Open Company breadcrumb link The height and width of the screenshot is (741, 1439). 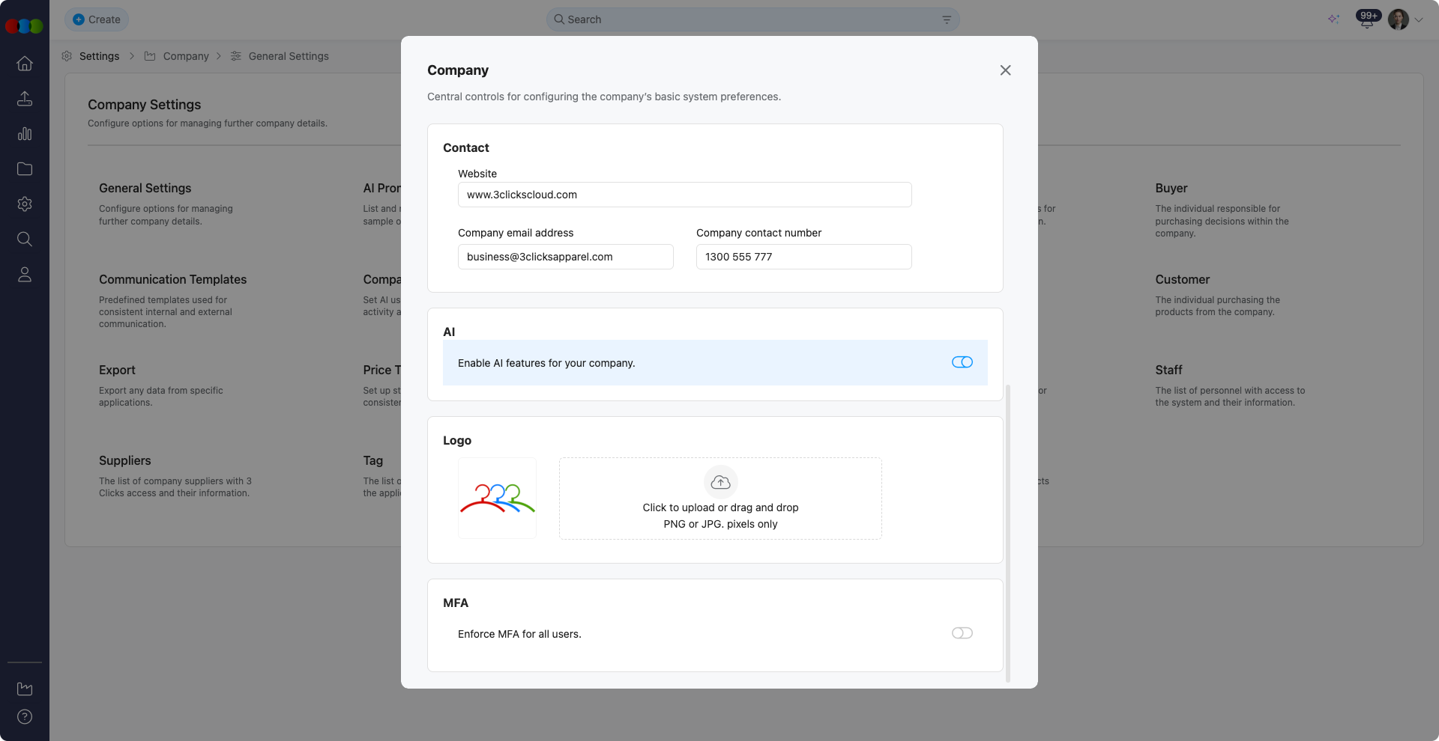point(186,55)
